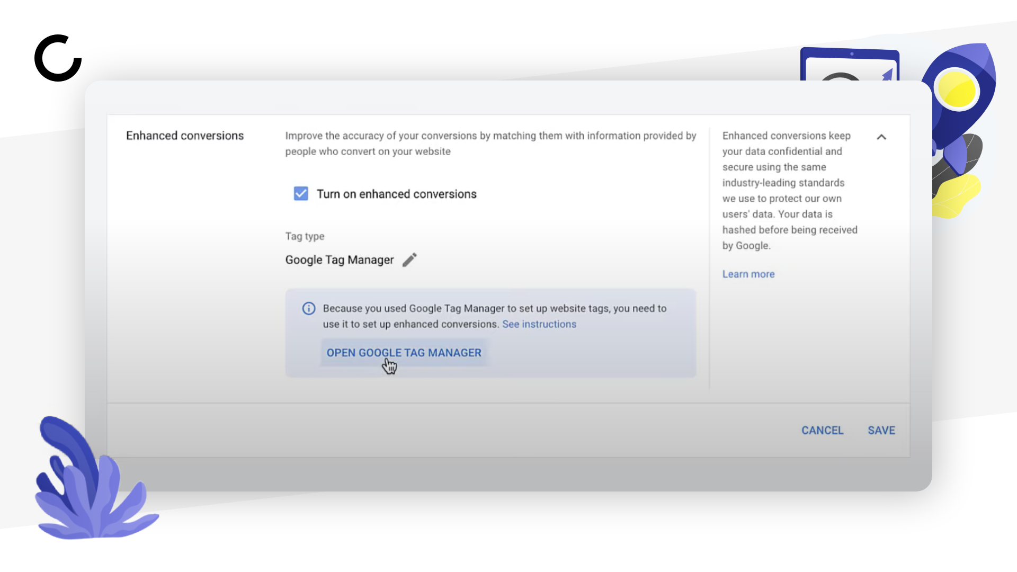The image size is (1017, 572).
Task: Click the 'Because you used Google Tag Manager' notice text
Action: click(x=495, y=316)
